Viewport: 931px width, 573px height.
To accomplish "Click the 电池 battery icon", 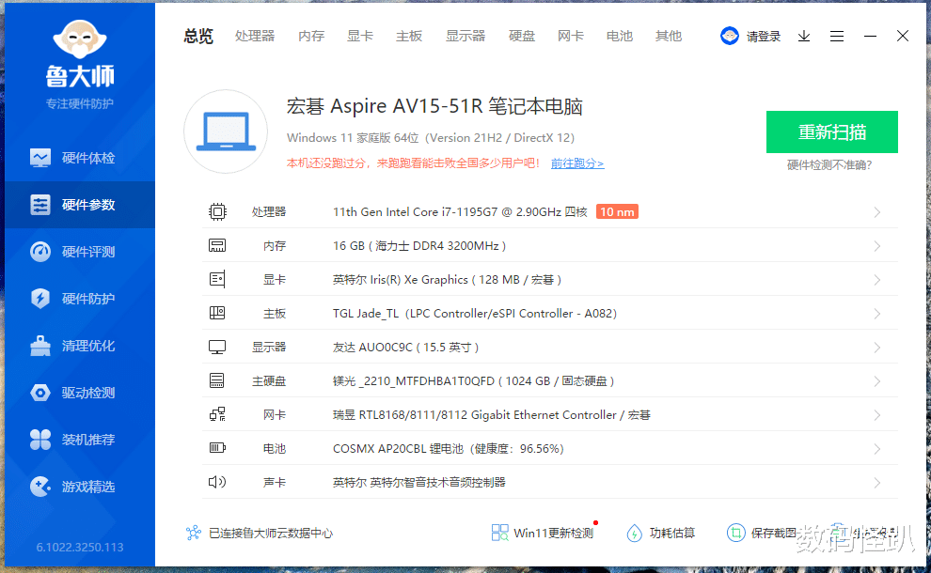I will (x=217, y=448).
